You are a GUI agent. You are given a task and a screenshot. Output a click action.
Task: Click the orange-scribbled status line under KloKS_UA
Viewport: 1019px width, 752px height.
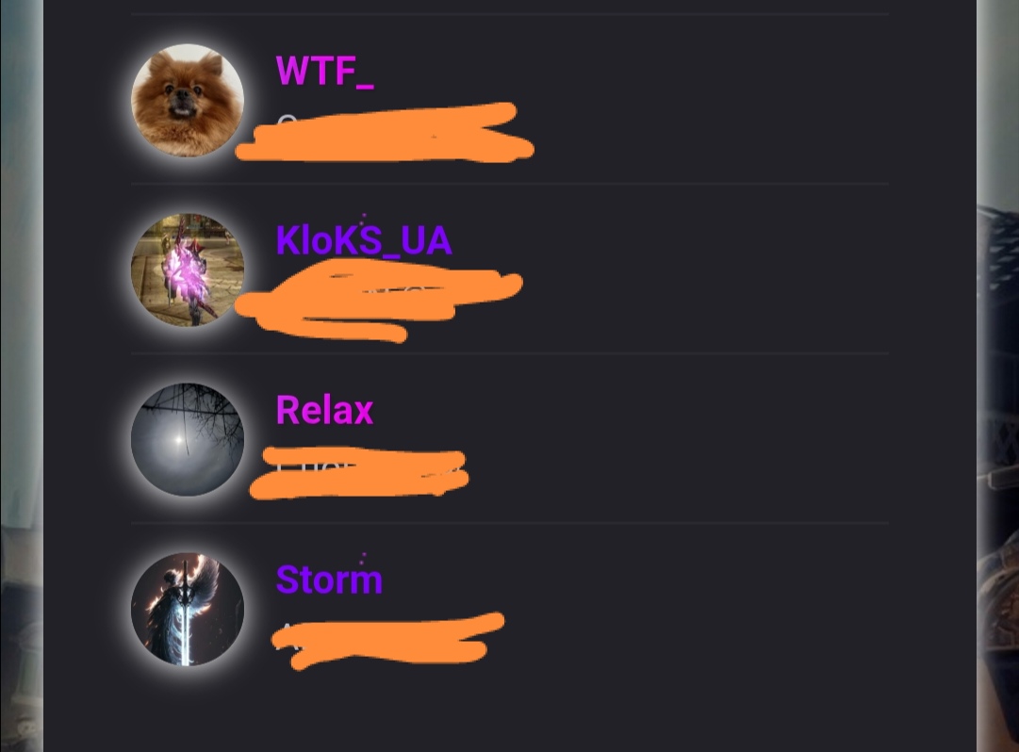point(378,300)
